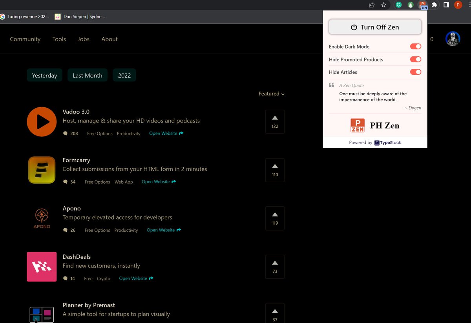
Task: Open the 'Dan Siepen | Sydne...' bookmark
Action: click(x=80, y=16)
